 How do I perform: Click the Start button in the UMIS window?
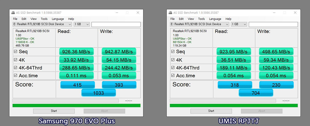(x=211, y=111)
